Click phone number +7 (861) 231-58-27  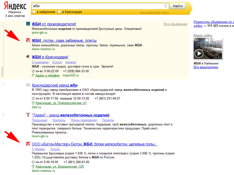pos(107,99)
